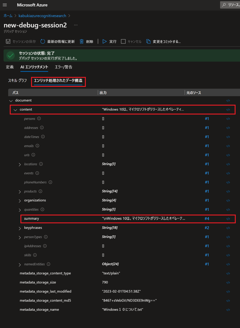Run the debug session with the 実行 icon
The image size is (240, 328).
point(104,41)
